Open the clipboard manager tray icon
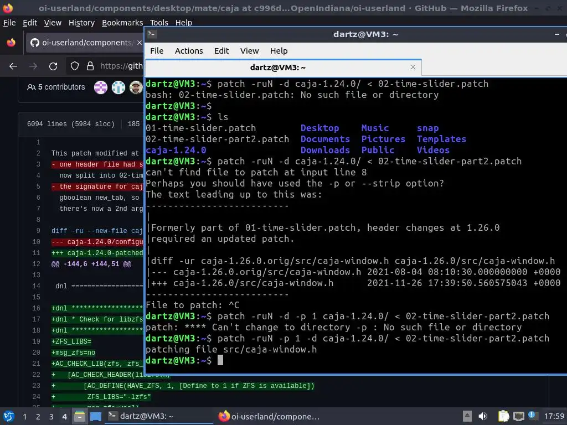 coord(503,416)
